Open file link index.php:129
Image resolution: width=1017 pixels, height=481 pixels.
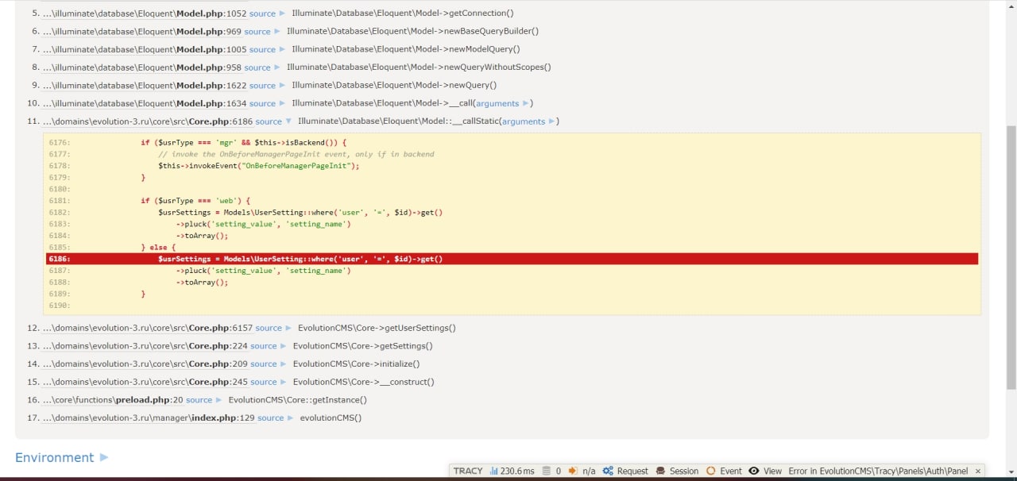pyautogui.click(x=149, y=418)
